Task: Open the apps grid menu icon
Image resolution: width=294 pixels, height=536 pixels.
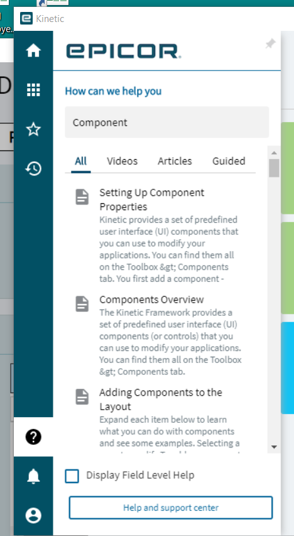Action: pyautogui.click(x=33, y=90)
